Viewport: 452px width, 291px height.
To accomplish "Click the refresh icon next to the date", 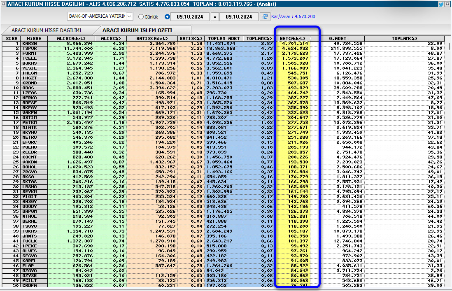I will (x=265, y=17).
